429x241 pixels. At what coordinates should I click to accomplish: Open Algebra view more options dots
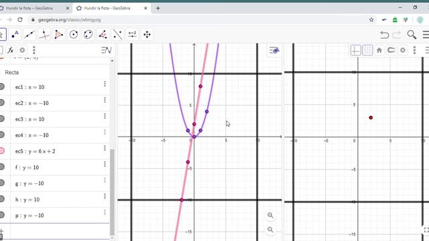pyautogui.click(x=34, y=50)
